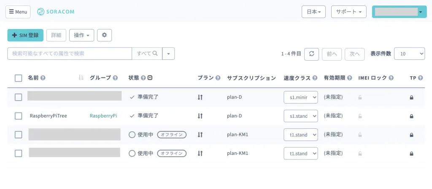Open the 表示件数 page size dropdown
Viewport: 432px width, 189px height.
[409, 54]
